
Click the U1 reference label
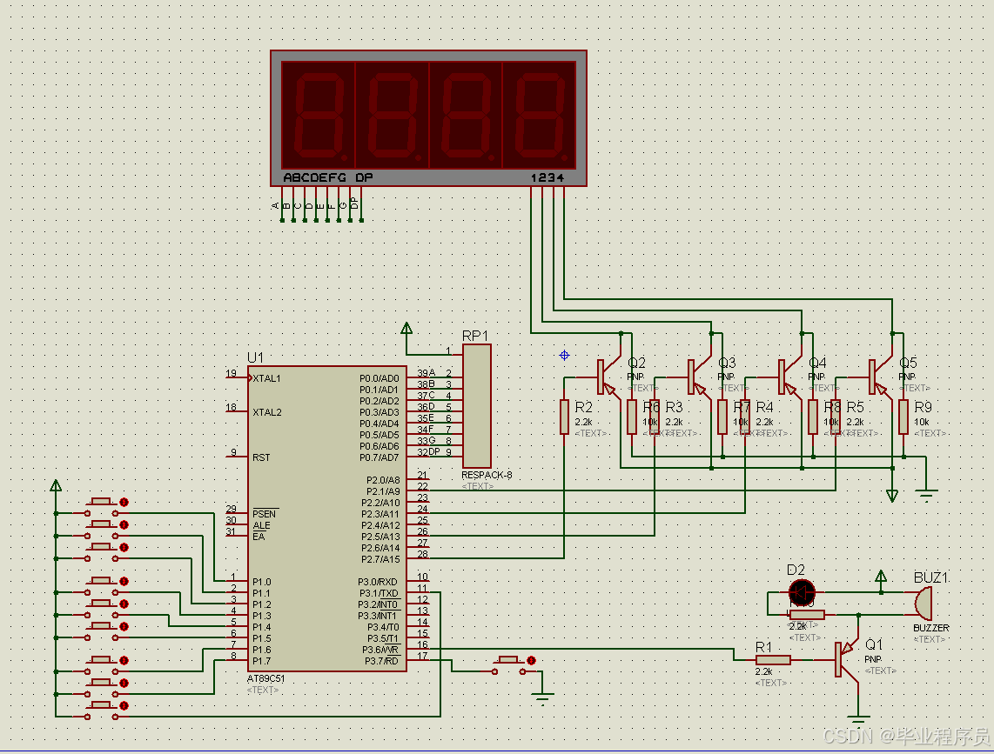(x=255, y=357)
